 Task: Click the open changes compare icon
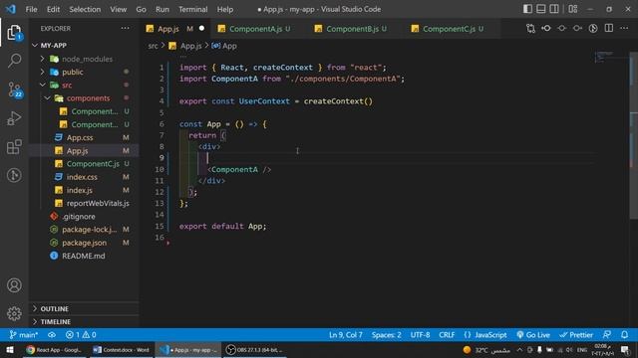pyautogui.click(x=530, y=28)
